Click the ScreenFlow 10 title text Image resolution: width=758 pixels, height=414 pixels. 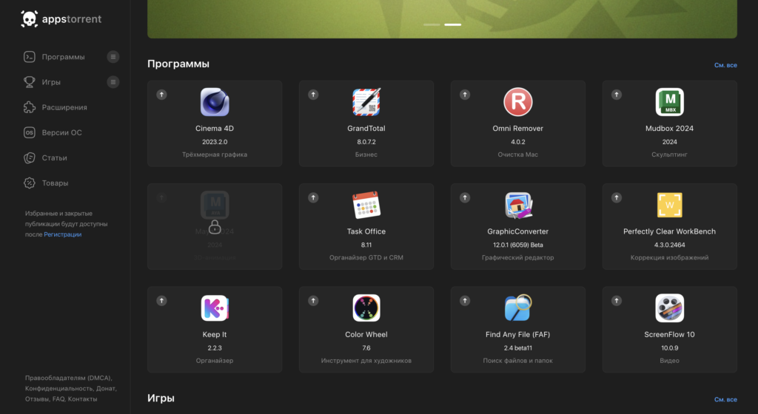click(669, 334)
